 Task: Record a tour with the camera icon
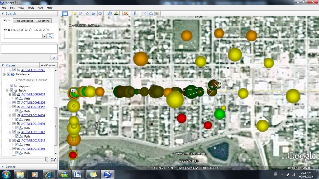101,13
